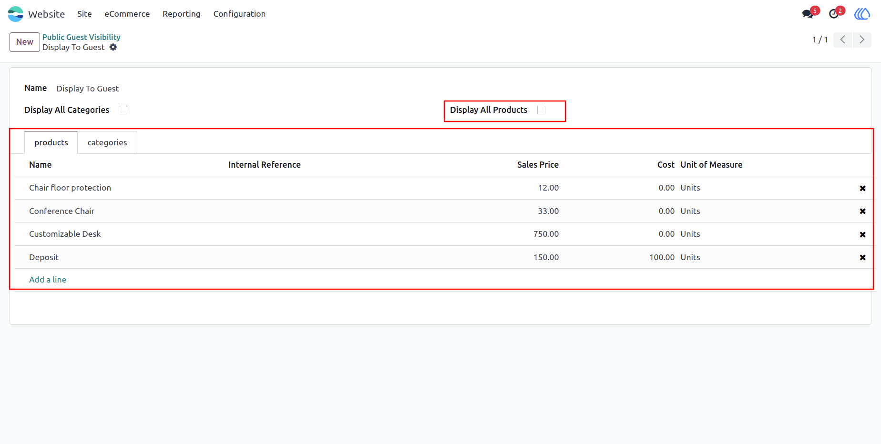This screenshot has height=444, width=881.
Task: Open the conversations messages icon
Action: point(808,14)
